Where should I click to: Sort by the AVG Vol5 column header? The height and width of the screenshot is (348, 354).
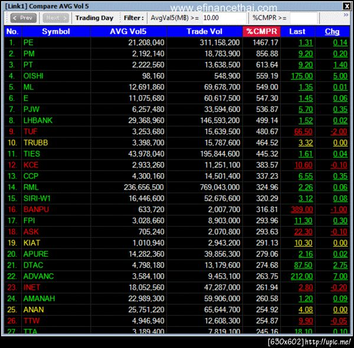[128, 31]
